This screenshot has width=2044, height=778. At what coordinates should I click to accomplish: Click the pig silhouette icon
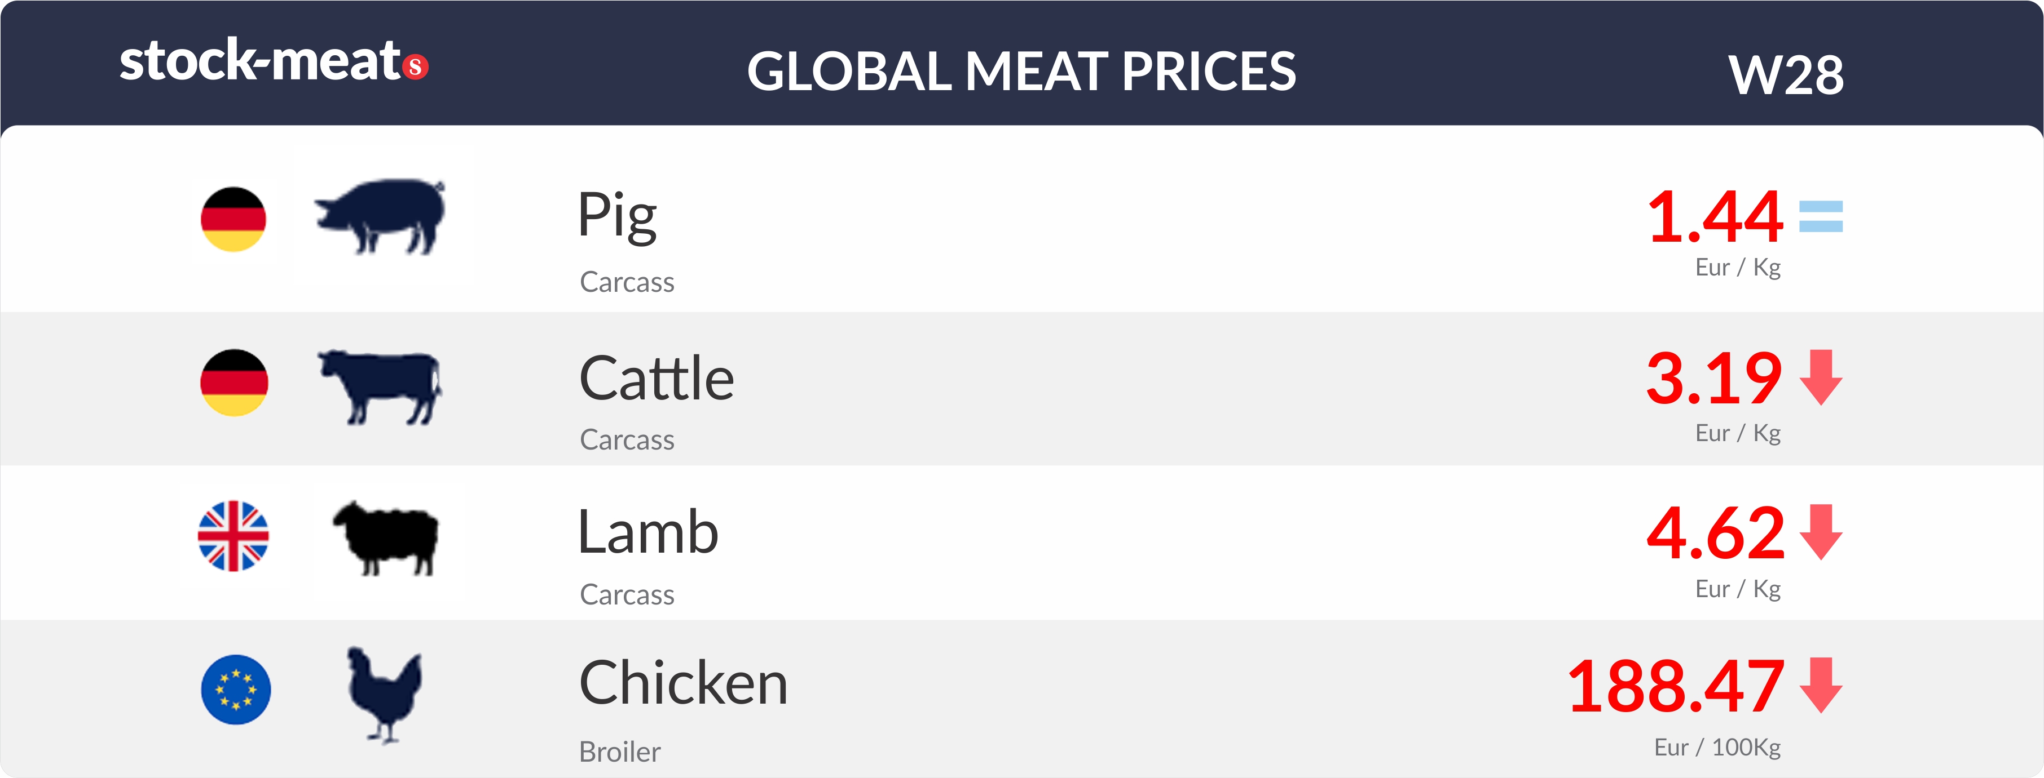[x=380, y=216]
